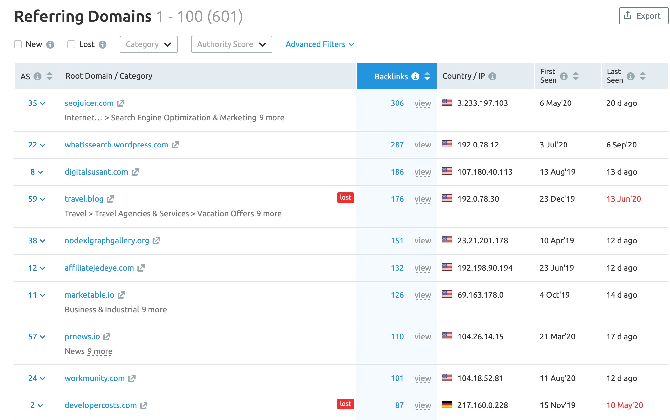Viewport: 670px width, 420px height.
Task: View backlinks from digitalsusant.com
Action: [423, 172]
